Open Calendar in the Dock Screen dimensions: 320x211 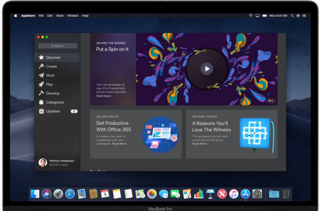[105, 194]
